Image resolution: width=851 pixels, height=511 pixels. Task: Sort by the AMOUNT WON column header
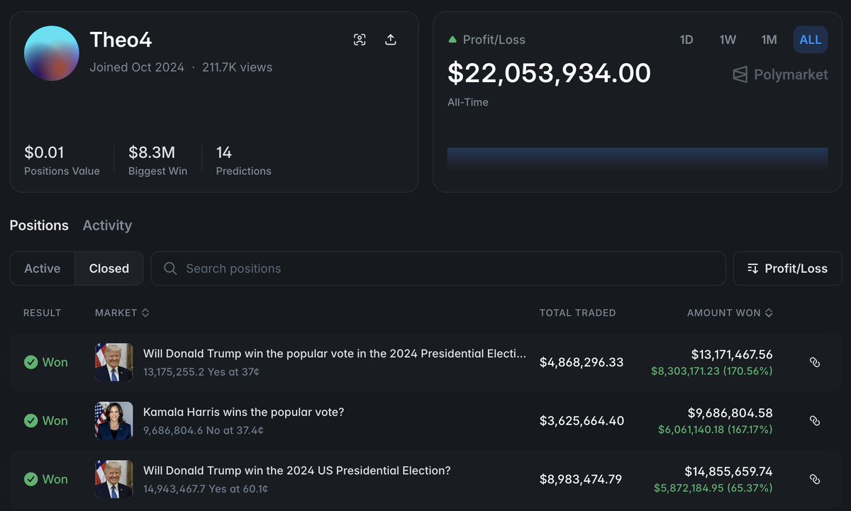click(730, 313)
